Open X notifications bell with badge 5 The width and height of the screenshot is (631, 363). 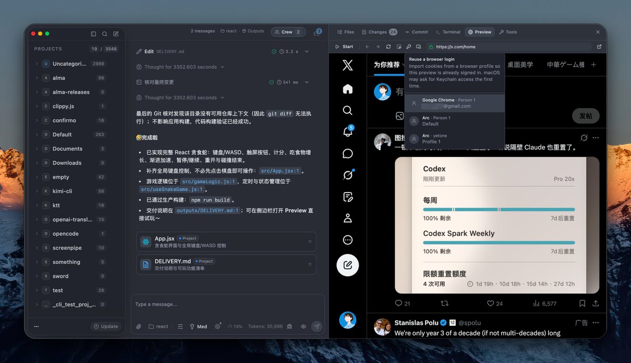click(348, 132)
